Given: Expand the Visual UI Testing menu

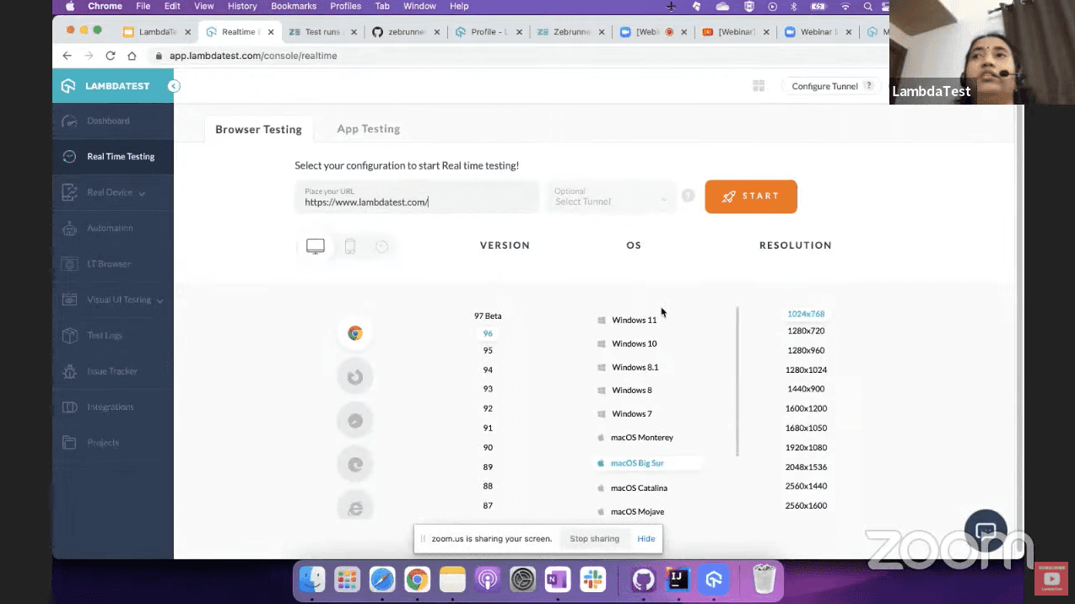Looking at the screenshot, I should pos(119,299).
